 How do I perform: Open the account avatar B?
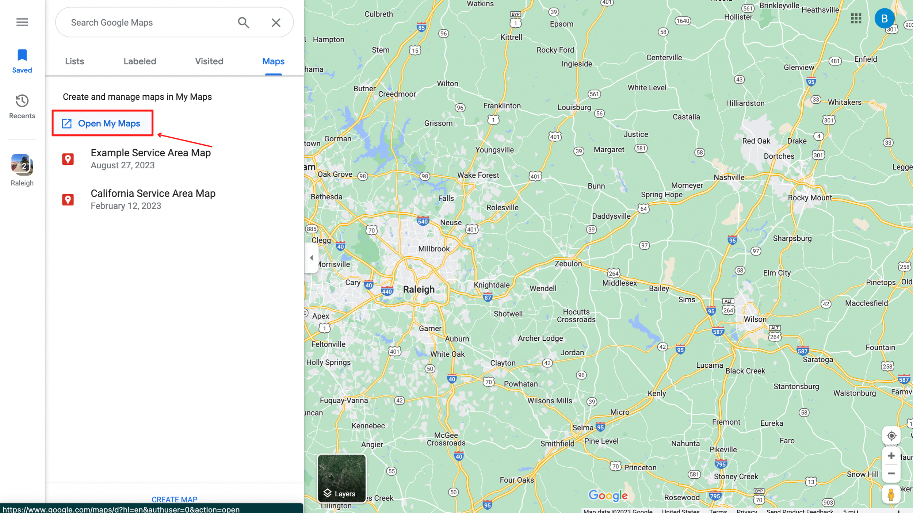point(884,18)
